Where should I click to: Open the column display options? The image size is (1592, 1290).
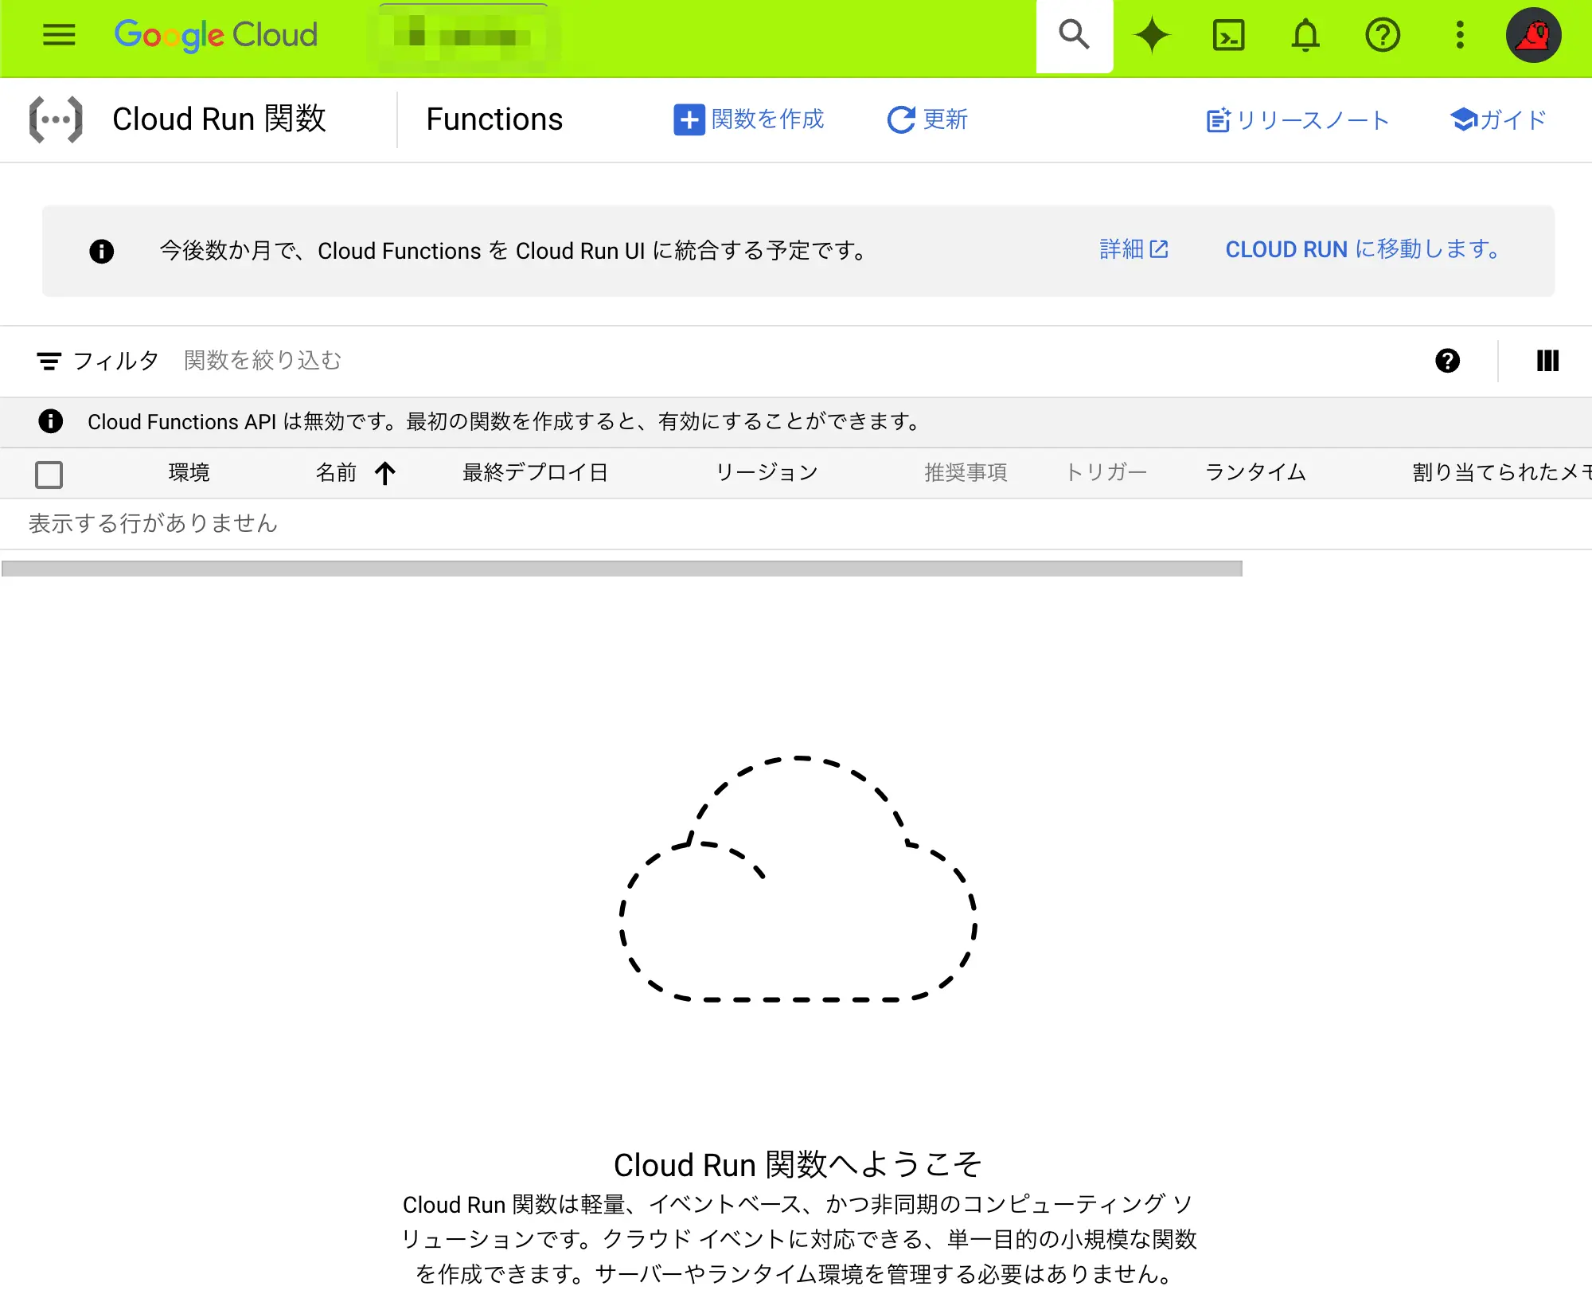(1547, 361)
